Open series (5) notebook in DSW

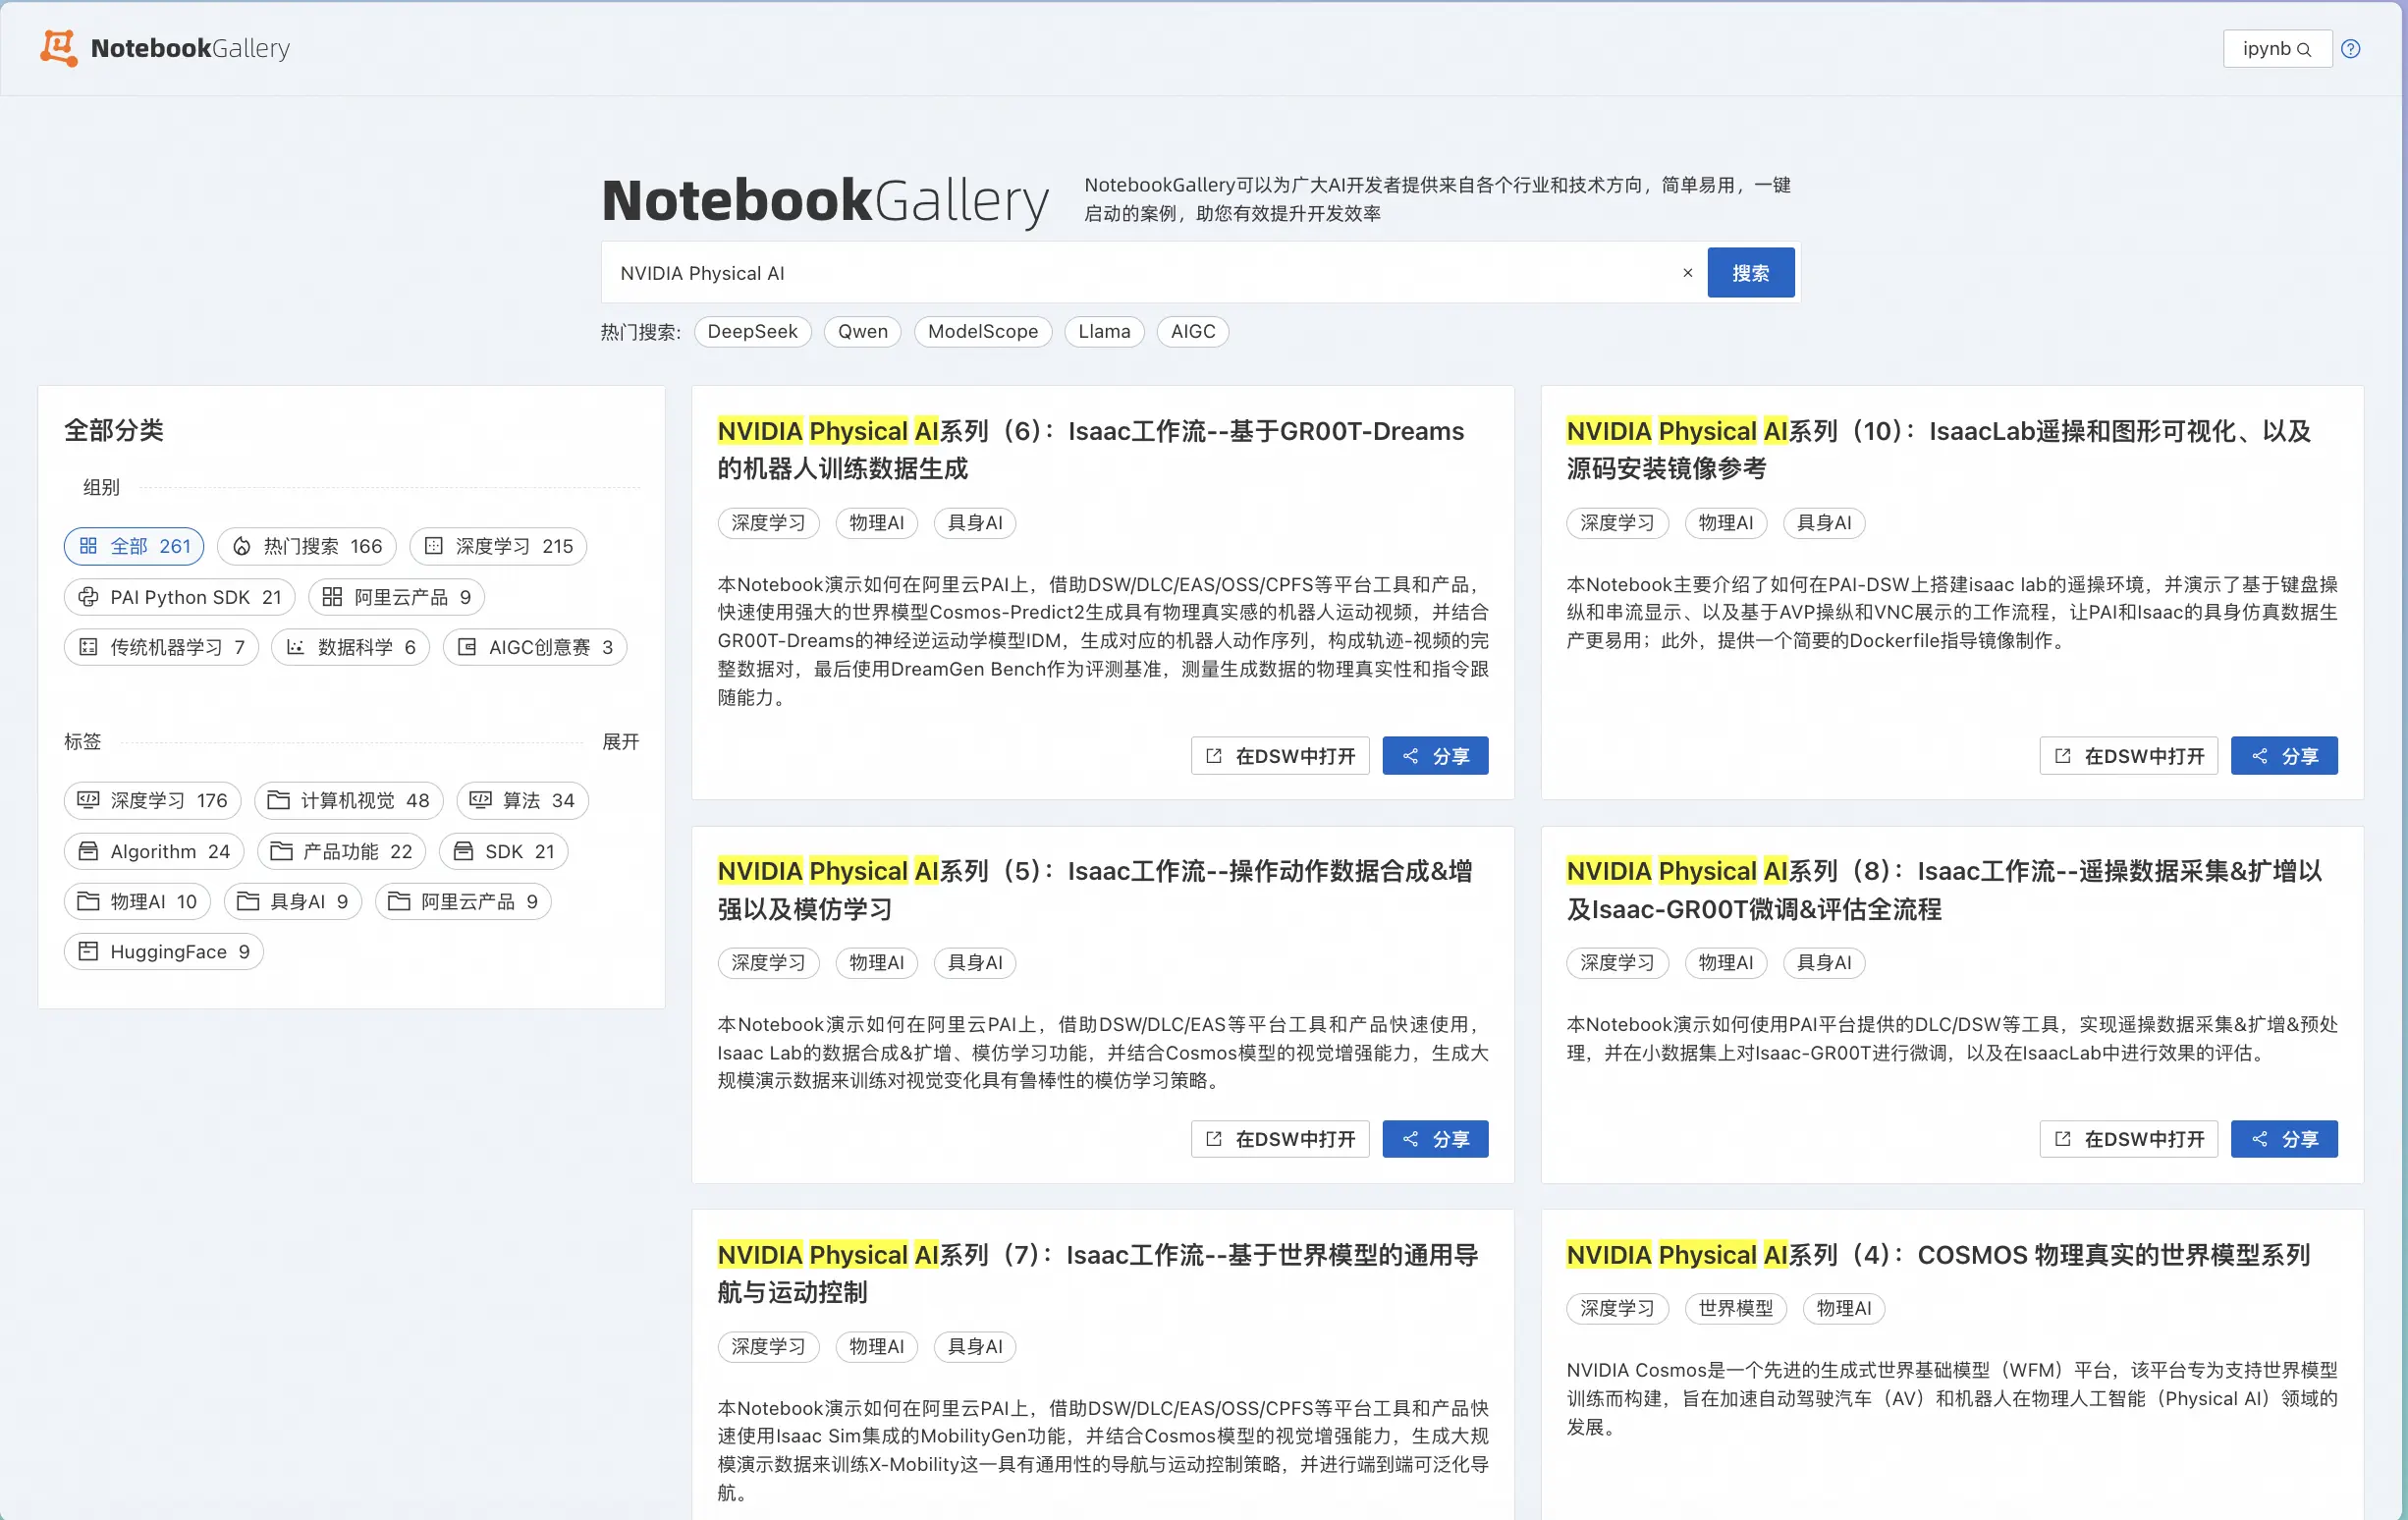[x=1280, y=1139]
